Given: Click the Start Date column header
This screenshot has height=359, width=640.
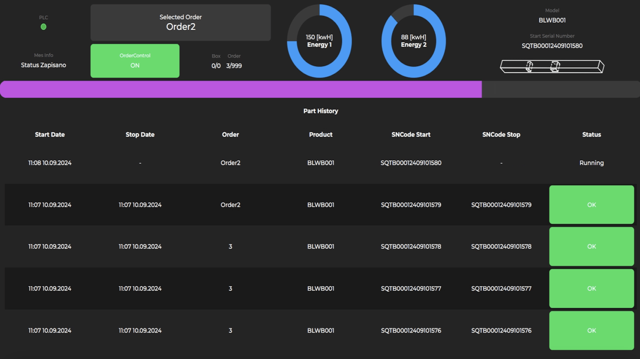Looking at the screenshot, I should coord(50,135).
